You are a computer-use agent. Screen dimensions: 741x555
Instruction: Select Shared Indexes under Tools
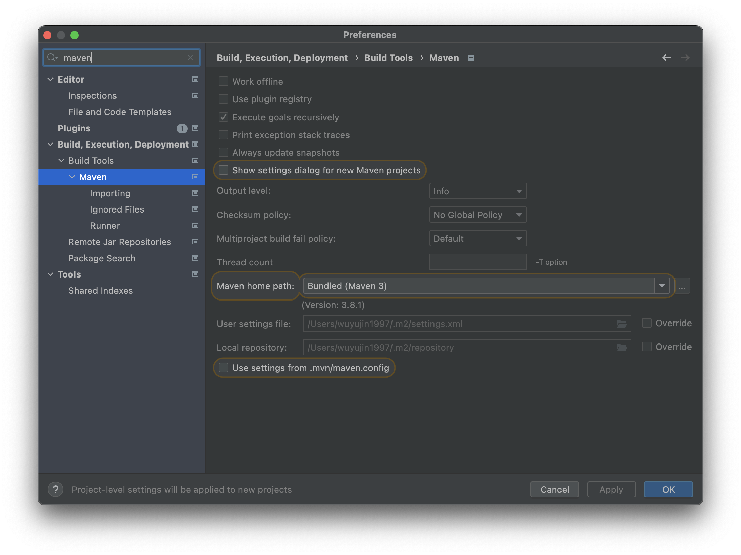click(101, 291)
